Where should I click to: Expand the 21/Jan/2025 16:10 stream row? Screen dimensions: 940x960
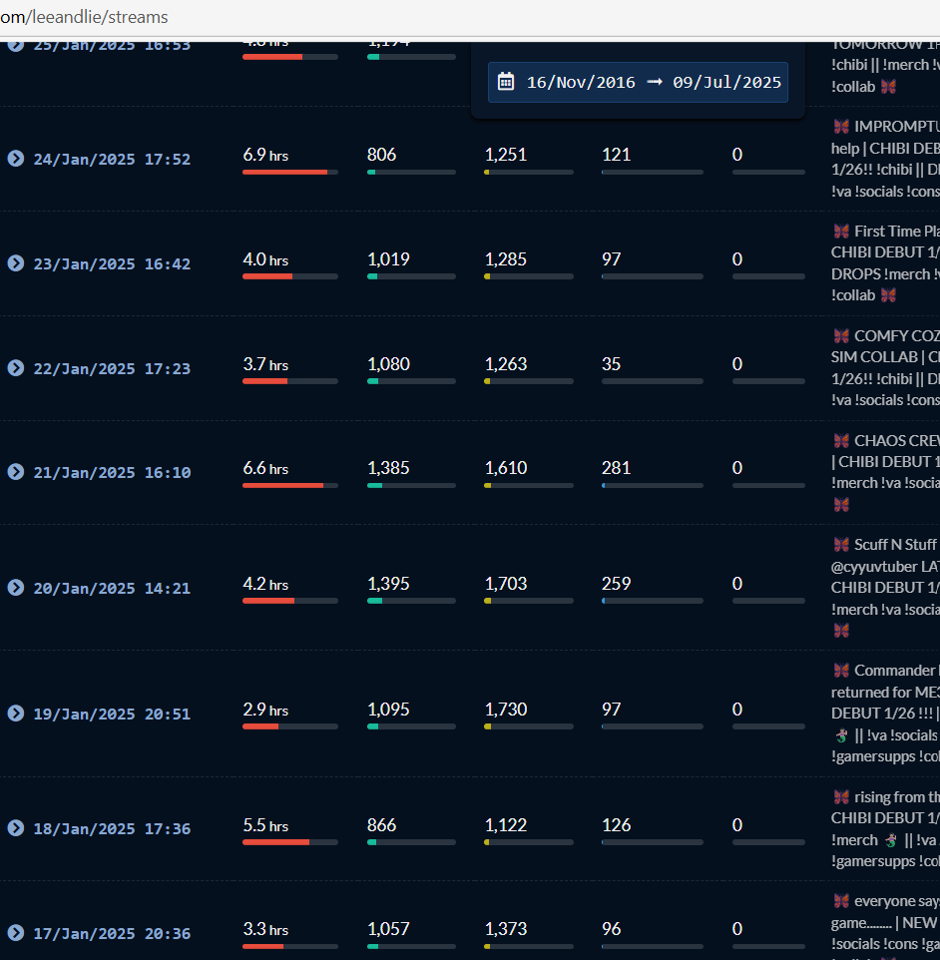click(x=16, y=472)
